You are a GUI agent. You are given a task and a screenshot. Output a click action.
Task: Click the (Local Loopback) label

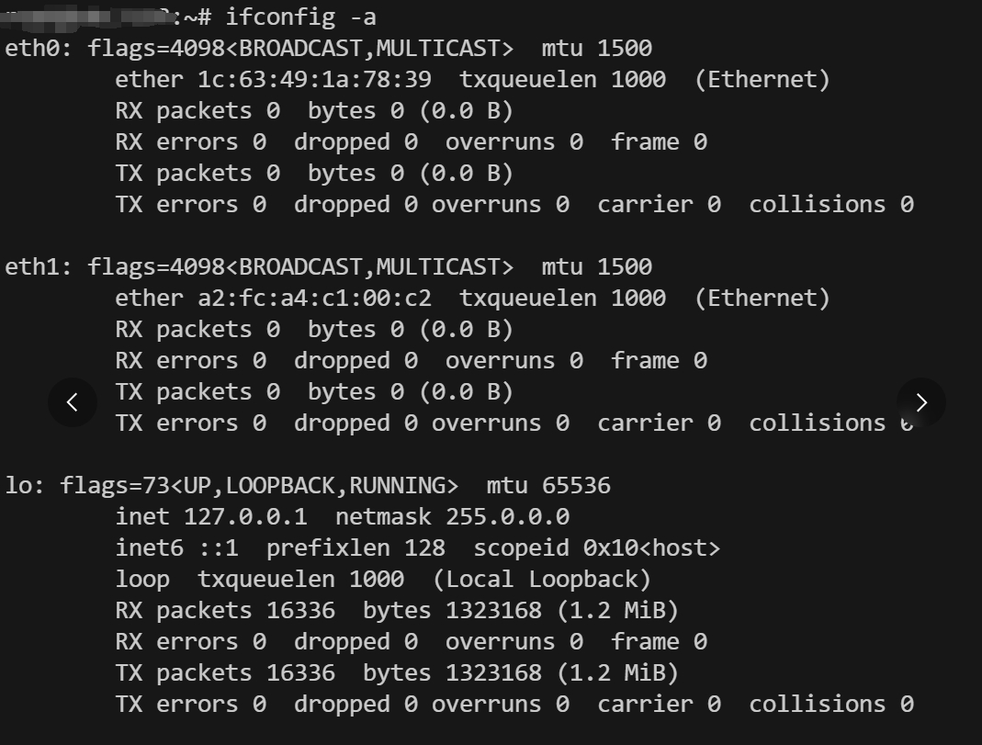click(x=542, y=579)
